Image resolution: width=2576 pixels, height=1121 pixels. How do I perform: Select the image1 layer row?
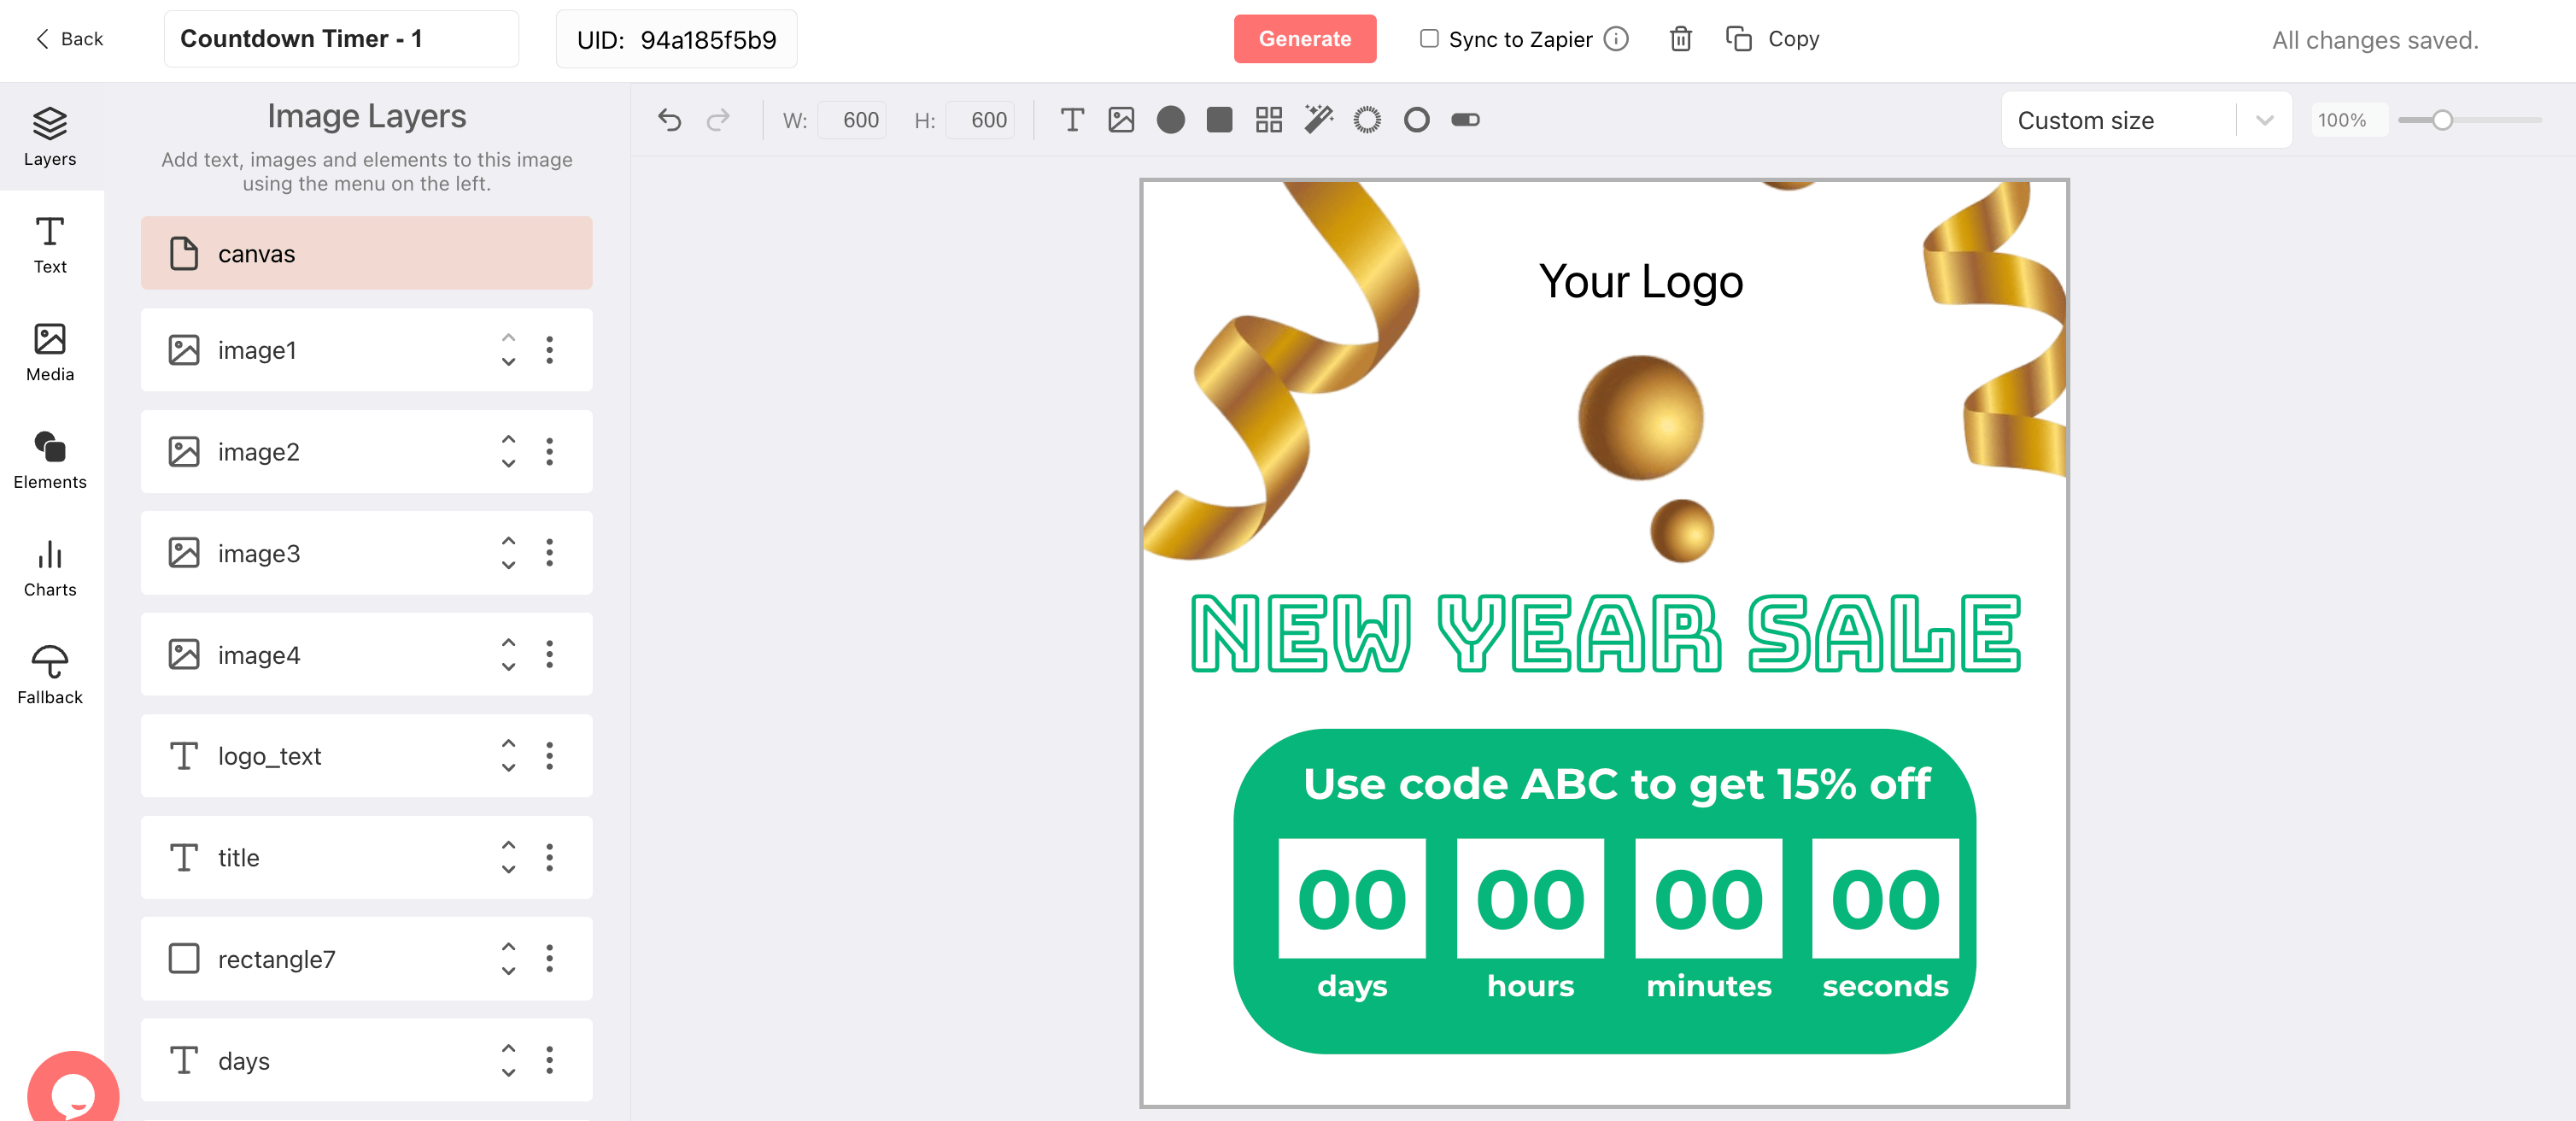pyautogui.click(x=367, y=350)
